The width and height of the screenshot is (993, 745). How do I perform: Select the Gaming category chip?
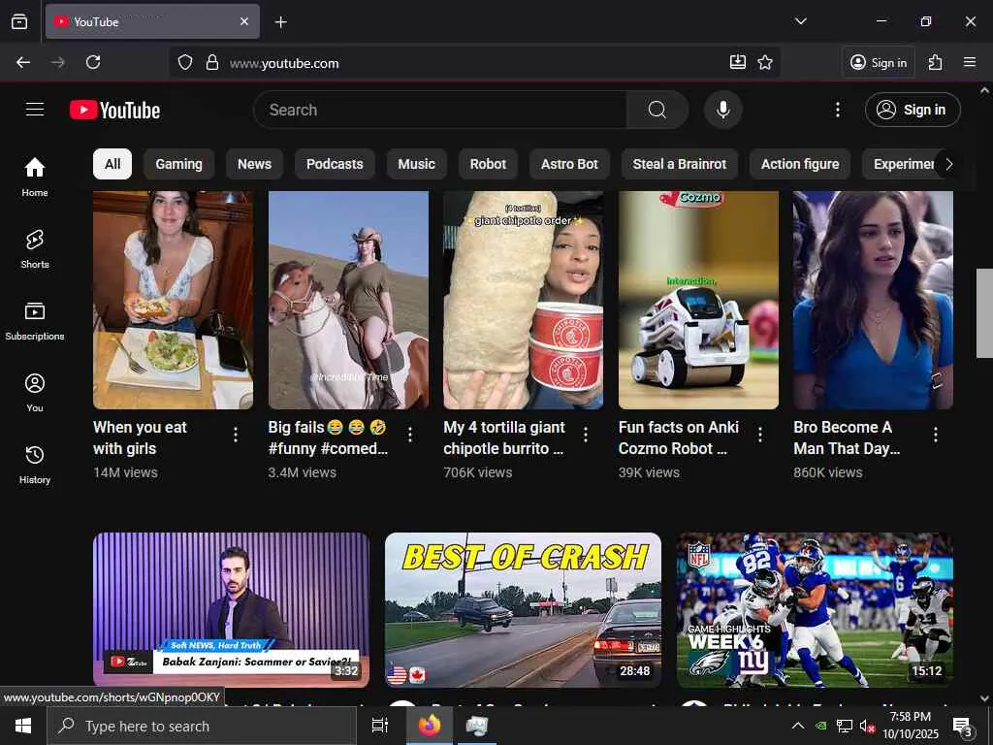(178, 164)
